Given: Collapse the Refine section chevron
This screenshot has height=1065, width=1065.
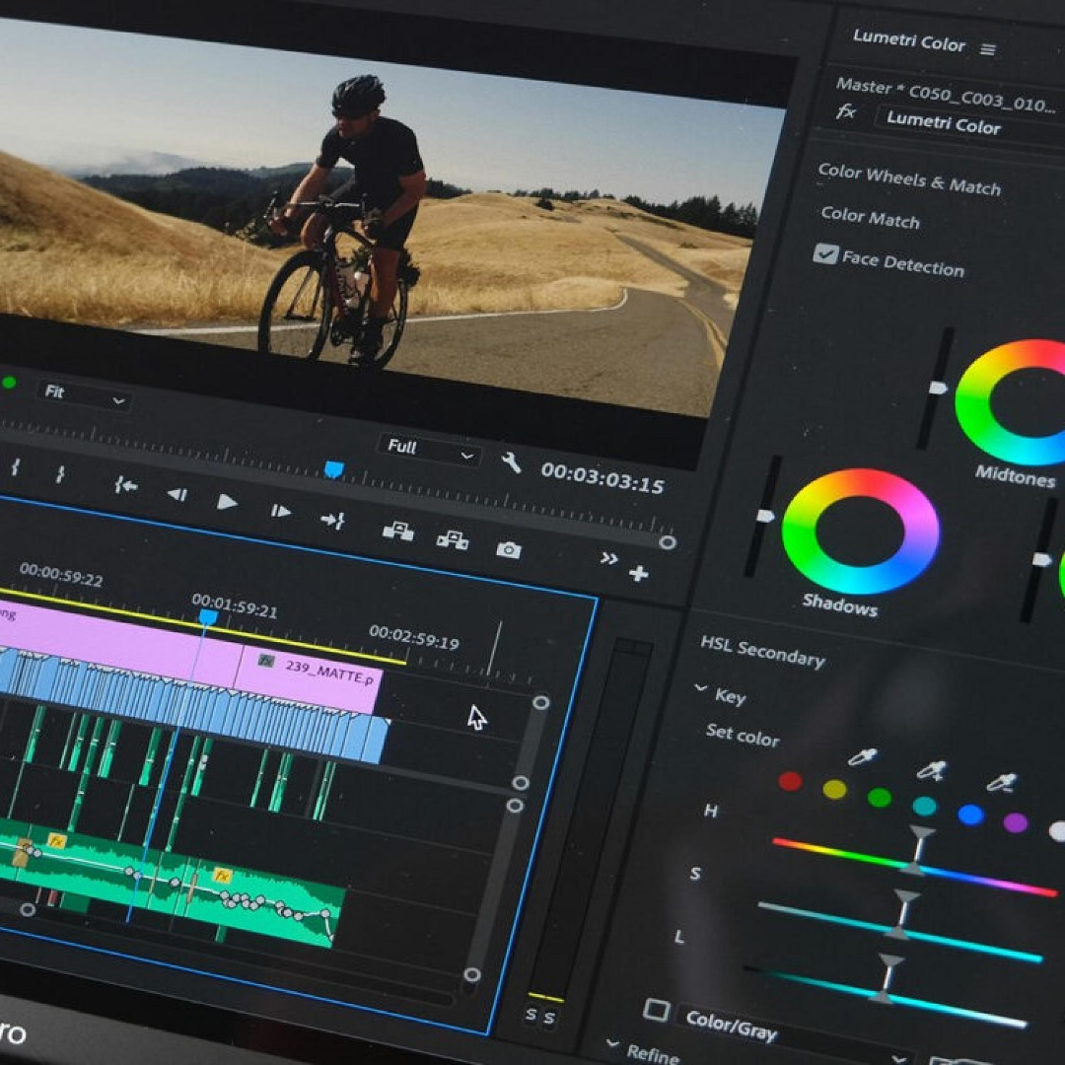Looking at the screenshot, I should (x=611, y=1042).
